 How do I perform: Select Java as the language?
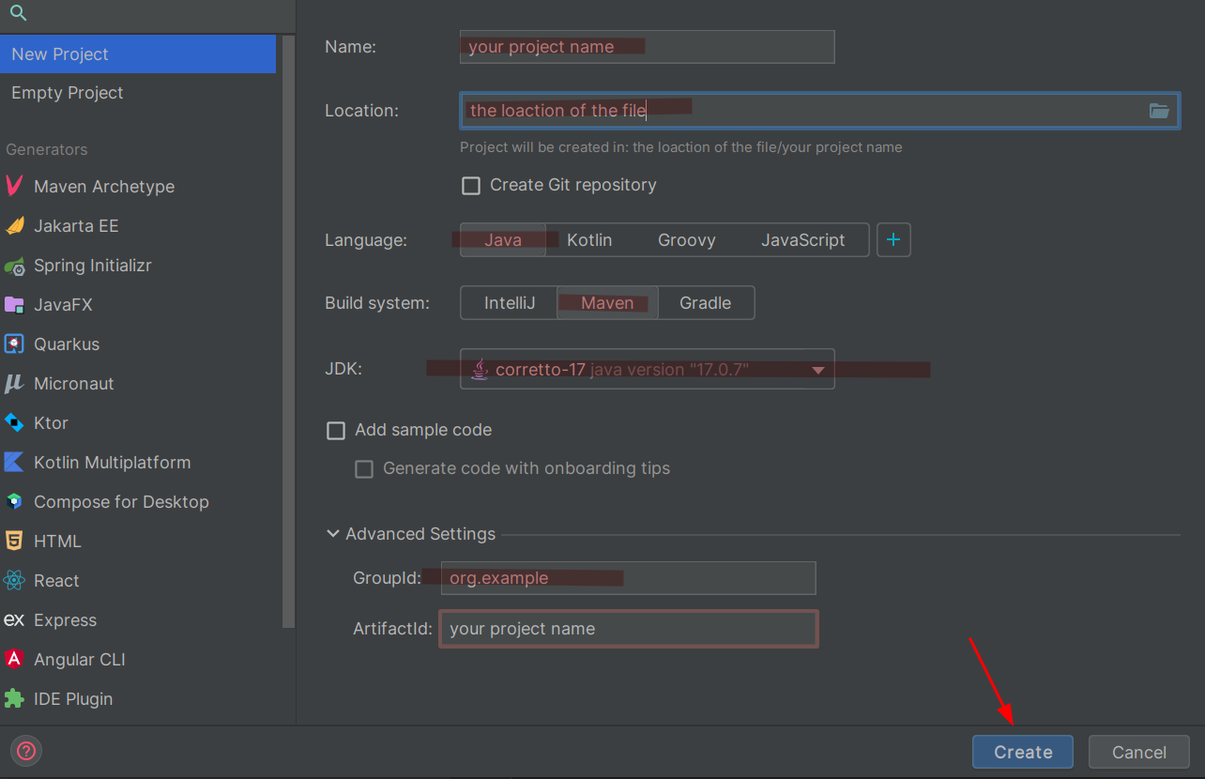coord(503,240)
